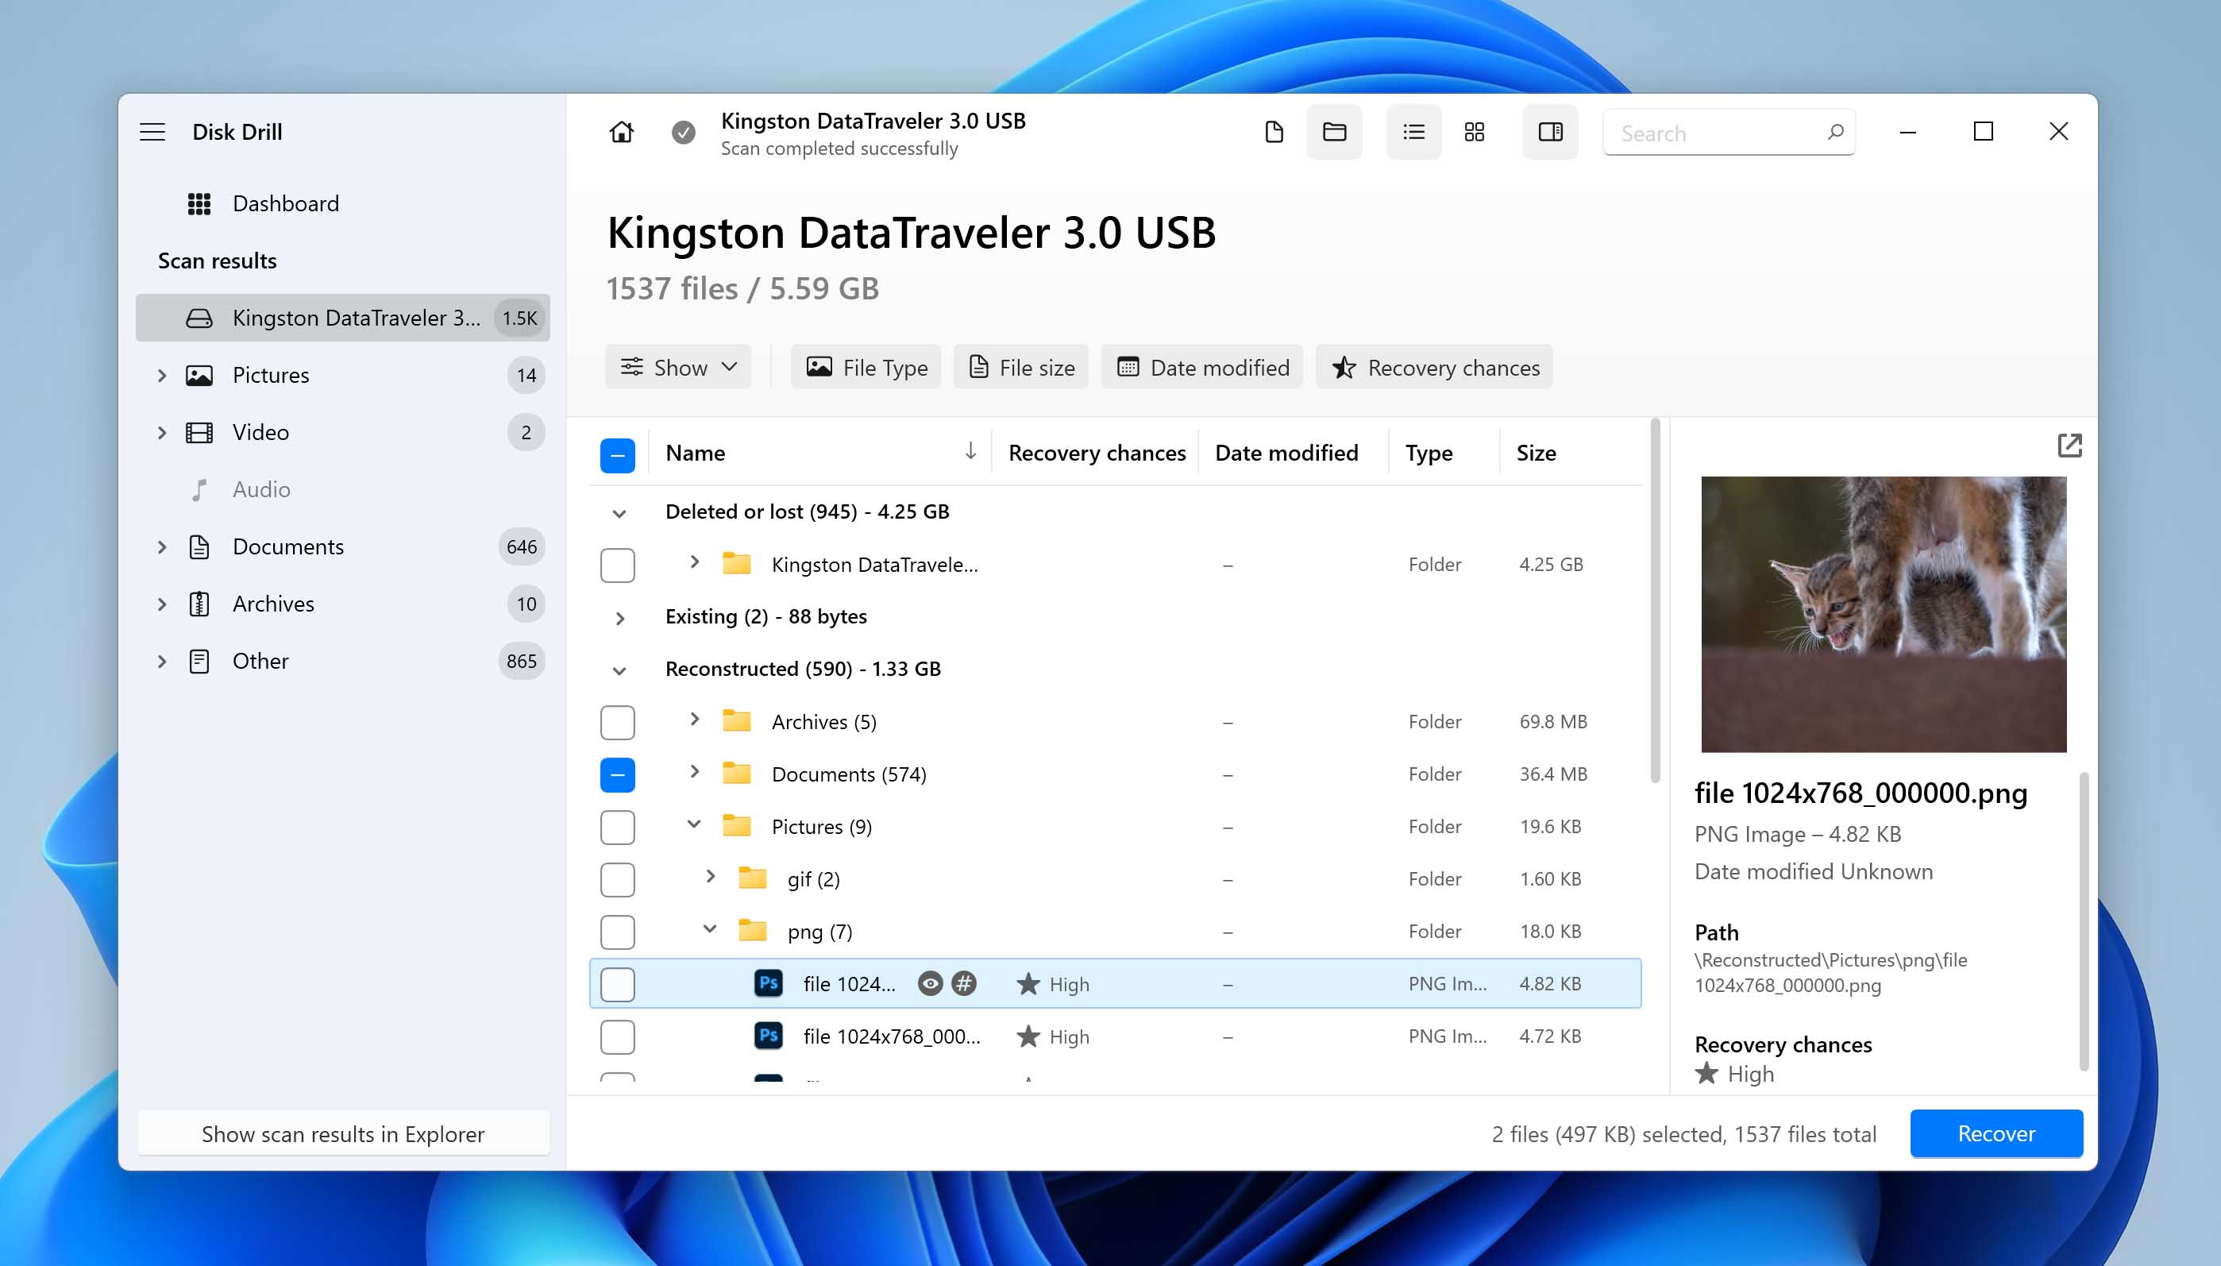Click the Documents (574) folder icon
This screenshot has height=1266, width=2221.
pos(736,773)
